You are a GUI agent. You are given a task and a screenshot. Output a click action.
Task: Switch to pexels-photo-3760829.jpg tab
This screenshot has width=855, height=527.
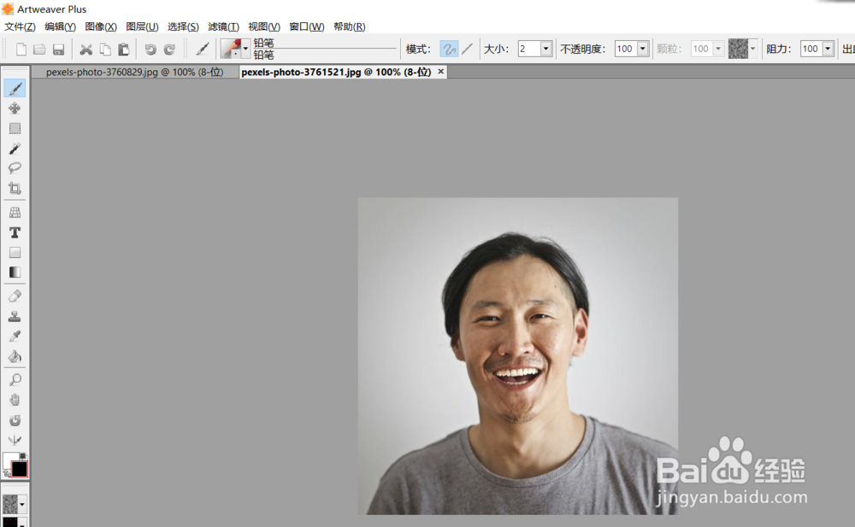tap(135, 72)
